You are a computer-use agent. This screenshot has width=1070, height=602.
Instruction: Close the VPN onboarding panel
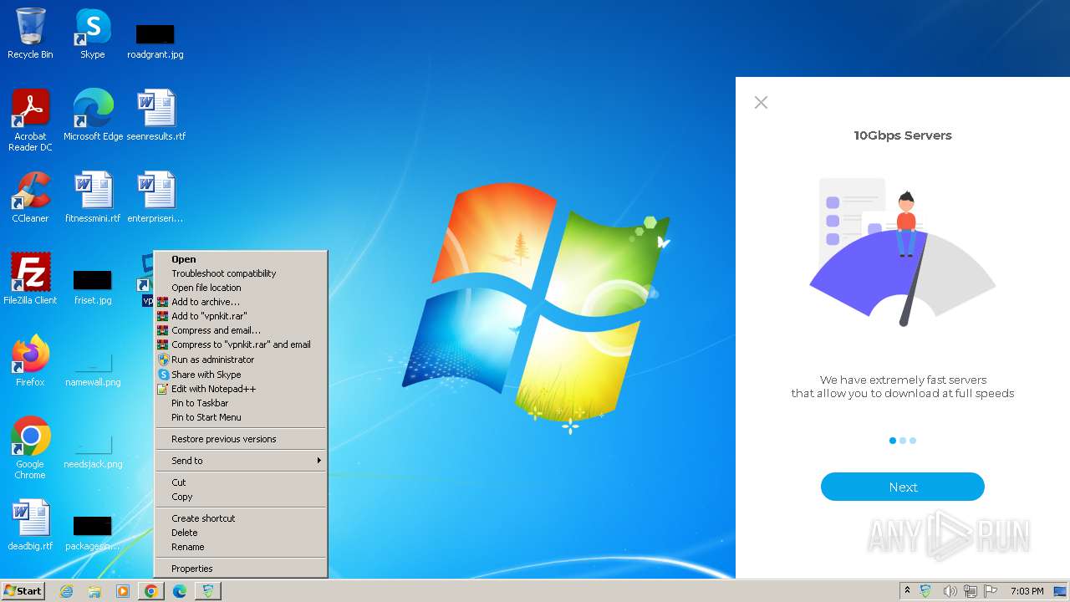click(761, 102)
